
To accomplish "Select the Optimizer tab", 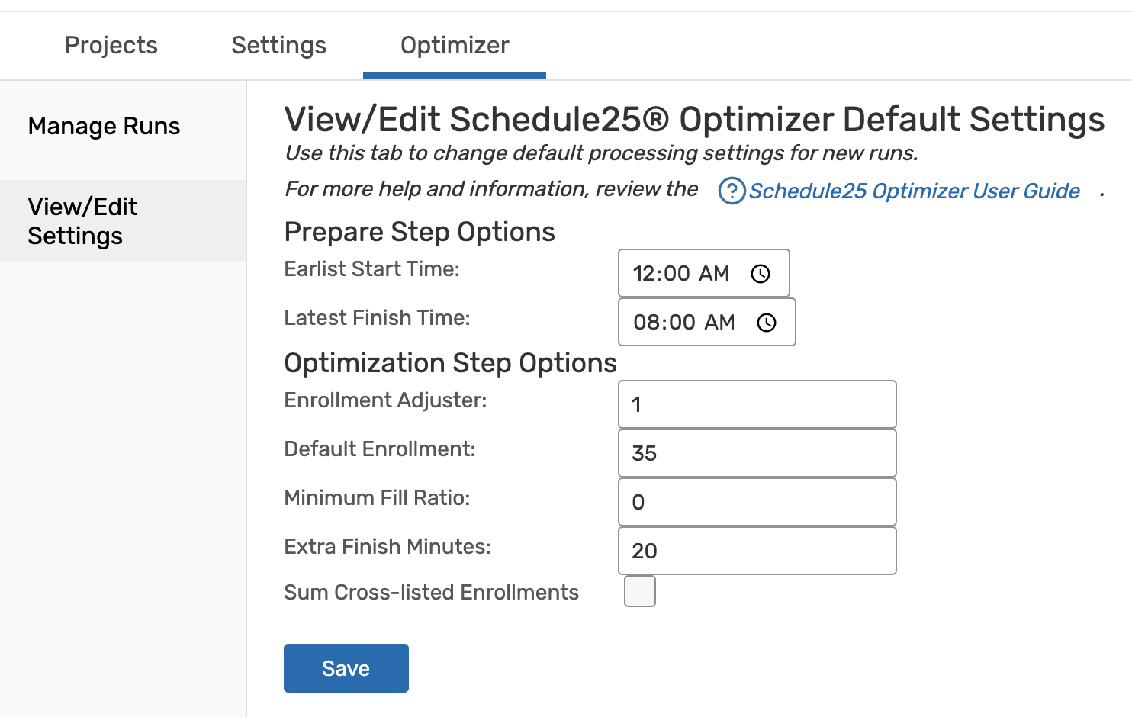I will (x=455, y=46).
